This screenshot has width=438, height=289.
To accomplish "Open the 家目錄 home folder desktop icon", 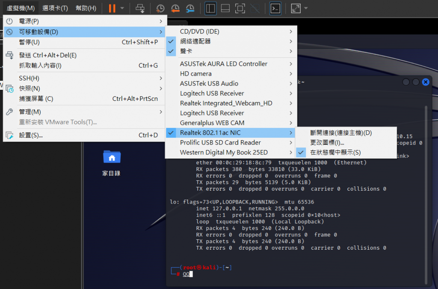I will tap(112, 163).
